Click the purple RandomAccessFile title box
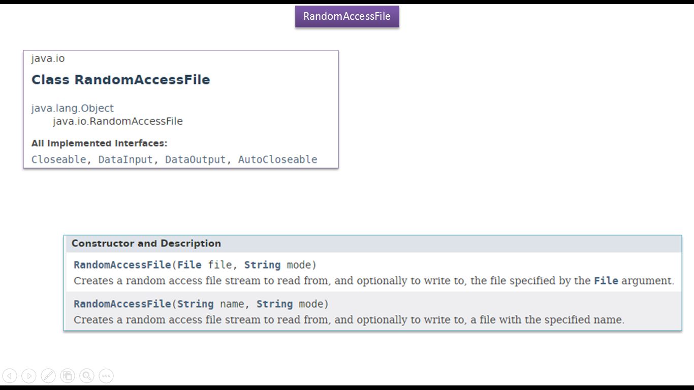Image resolution: width=694 pixels, height=390 pixels. 347,16
